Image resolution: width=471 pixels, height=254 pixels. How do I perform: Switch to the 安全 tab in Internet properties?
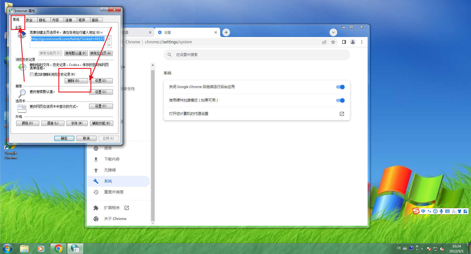(x=29, y=20)
